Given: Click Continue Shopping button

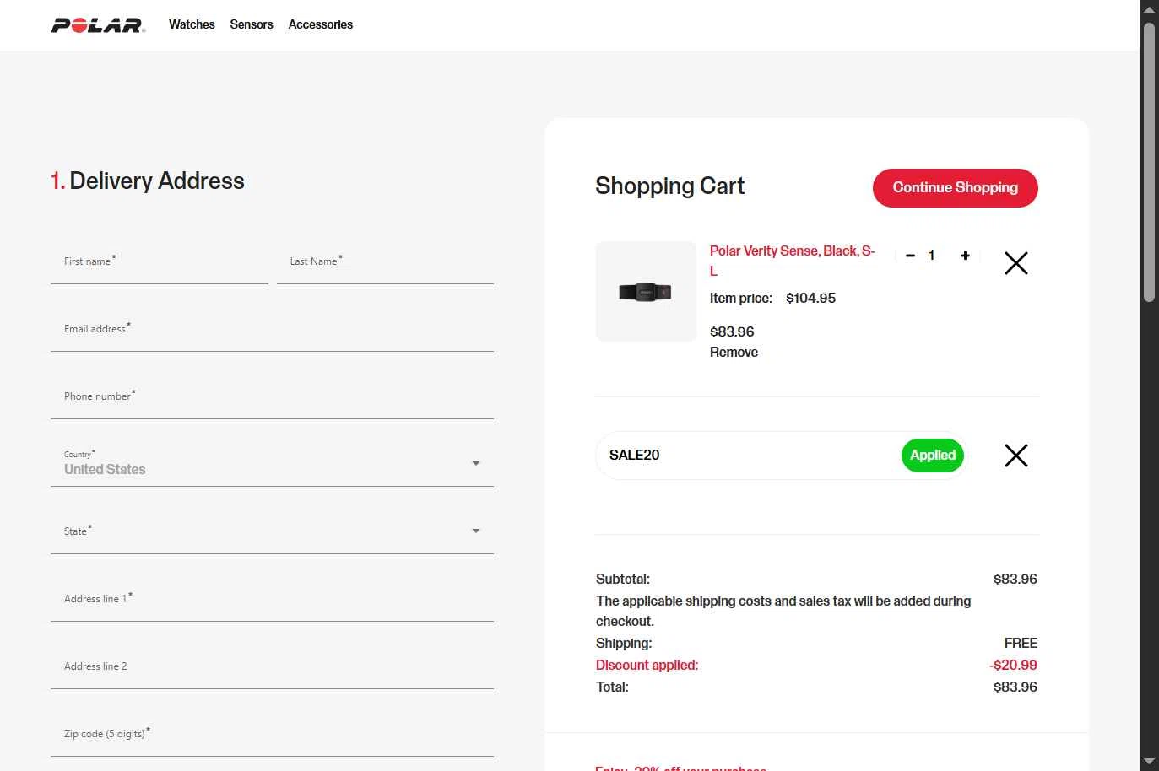Looking at the screenshot, I should point(956,187).
